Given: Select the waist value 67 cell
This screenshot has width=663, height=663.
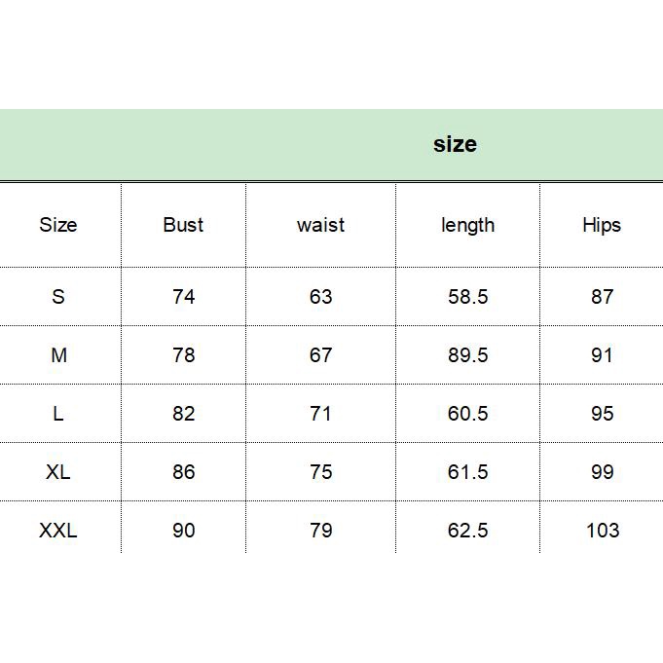Looking at the screenshot, I should pos(320,355).
